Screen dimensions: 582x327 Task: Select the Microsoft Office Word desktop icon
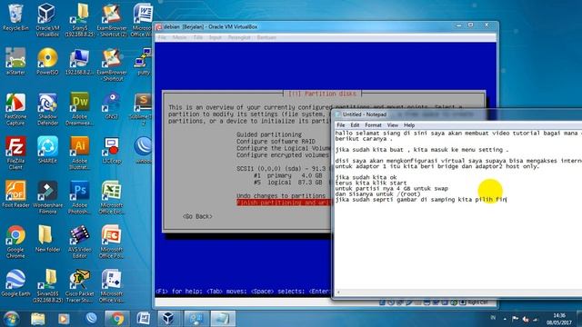point(143,20)
